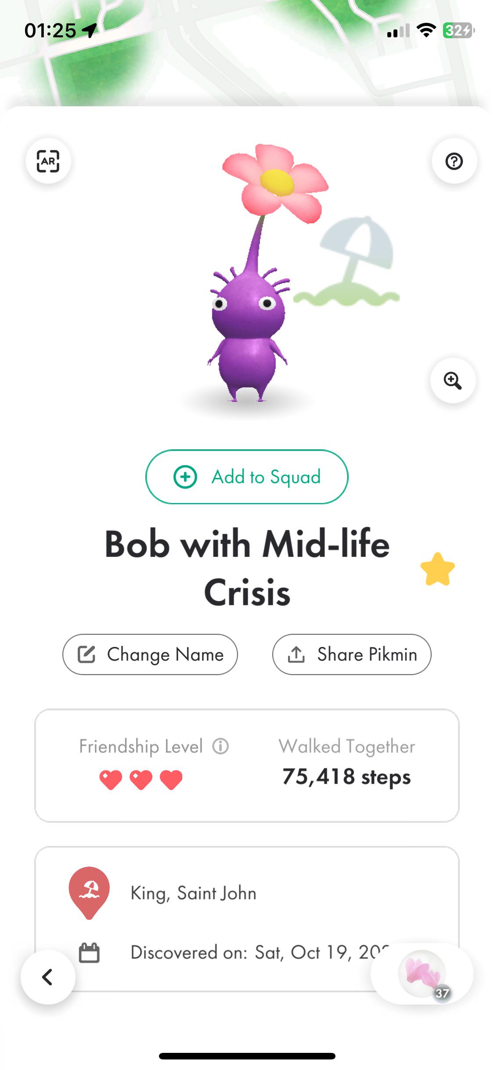Toggle the yellow favorite star
Screen dimensions: 494x1070
(x=437, y=569)
